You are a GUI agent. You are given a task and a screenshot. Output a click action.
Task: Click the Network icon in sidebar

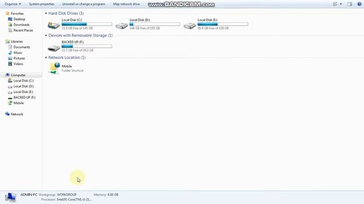click(7, 114)
